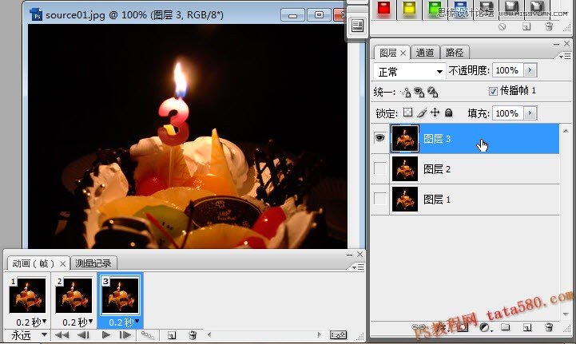Click the lock all padlock icon
576x344 pixels.
tap(448, 113)
